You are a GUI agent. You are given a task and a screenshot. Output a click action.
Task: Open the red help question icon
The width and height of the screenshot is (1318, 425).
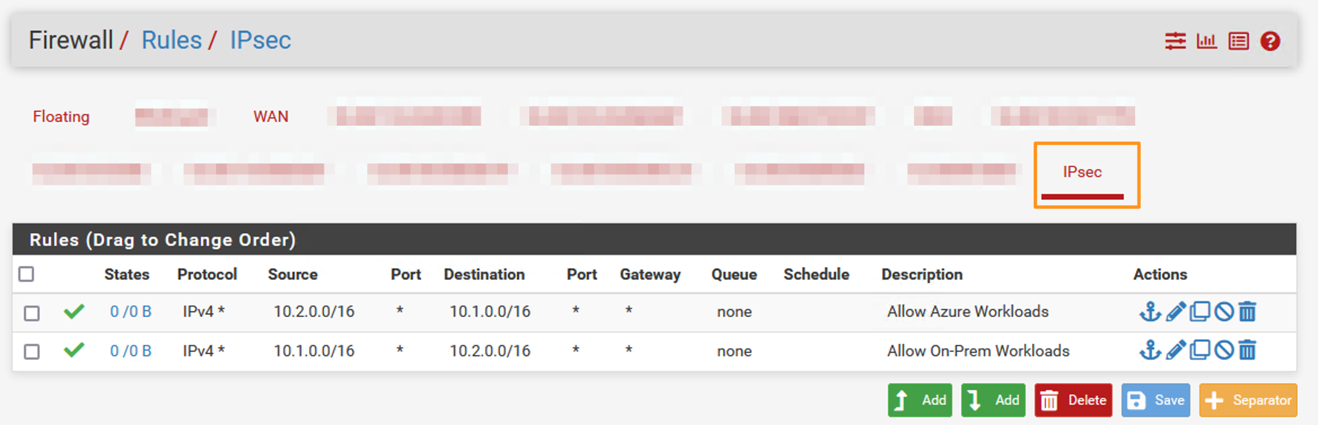coord(1270,41)
